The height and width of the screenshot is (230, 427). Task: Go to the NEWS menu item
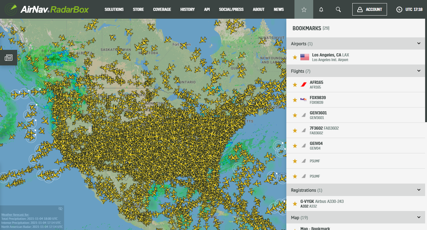(279, 9)
